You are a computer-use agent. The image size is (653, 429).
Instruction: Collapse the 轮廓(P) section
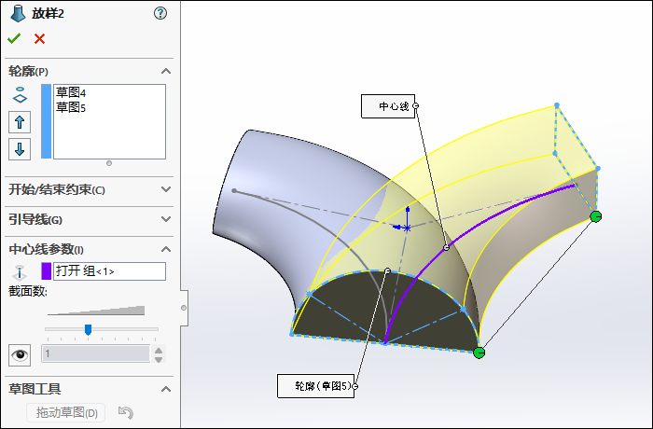pos(166,71)
